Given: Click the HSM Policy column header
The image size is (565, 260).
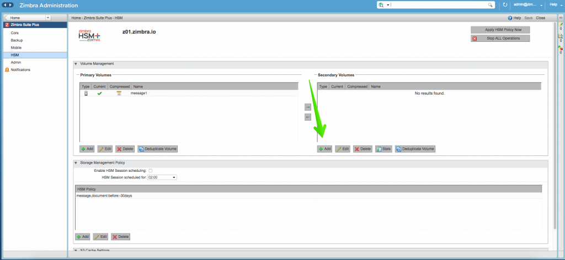Looking at the screenshot, I should pos(308,189).
